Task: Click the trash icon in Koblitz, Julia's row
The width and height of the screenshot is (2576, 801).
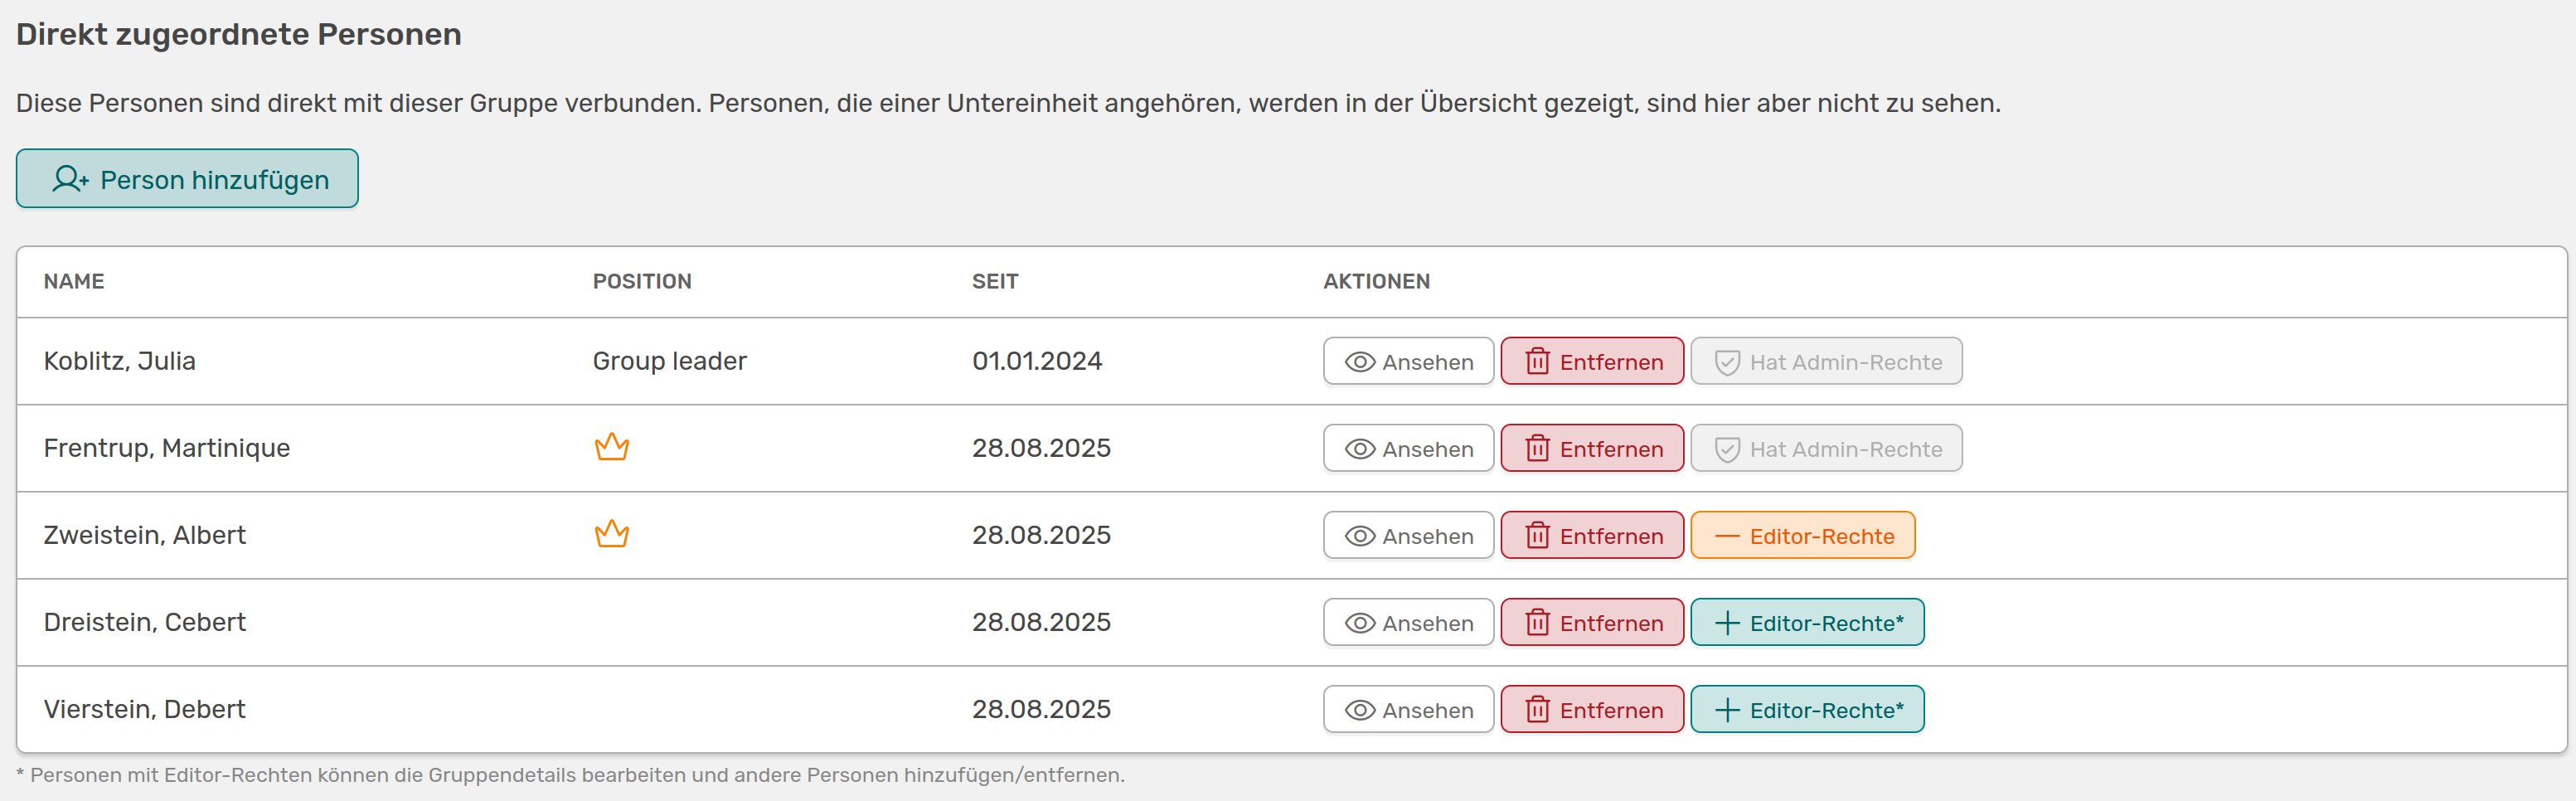Action: pos(1537,362)
